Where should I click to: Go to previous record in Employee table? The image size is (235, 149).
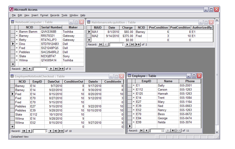pyautogui.click(x=147, y=131)
